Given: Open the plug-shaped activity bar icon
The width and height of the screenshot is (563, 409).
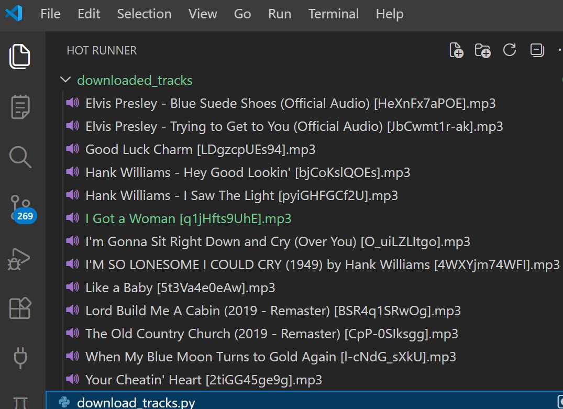Looking at the screenshot, I should coord(20,358).
